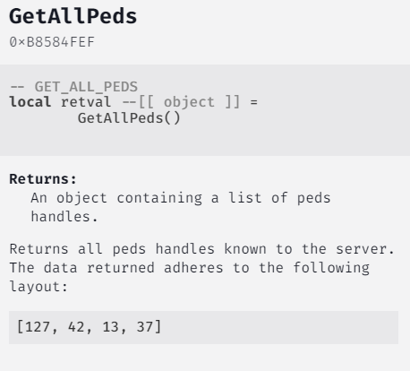Click the object type annotation
Screen dimensions: 410x371
[189, 102]
